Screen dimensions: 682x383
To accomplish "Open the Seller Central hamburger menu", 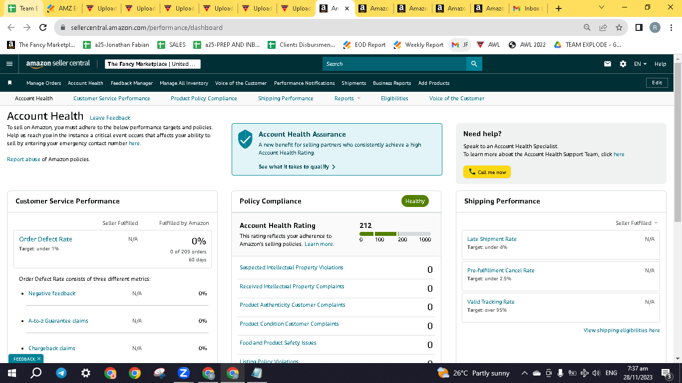I will pyautogui.click(x=9, y=64).
